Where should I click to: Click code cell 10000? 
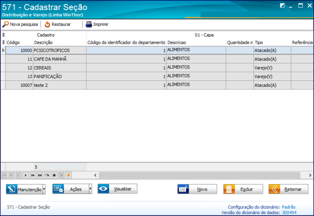point(19,50)
